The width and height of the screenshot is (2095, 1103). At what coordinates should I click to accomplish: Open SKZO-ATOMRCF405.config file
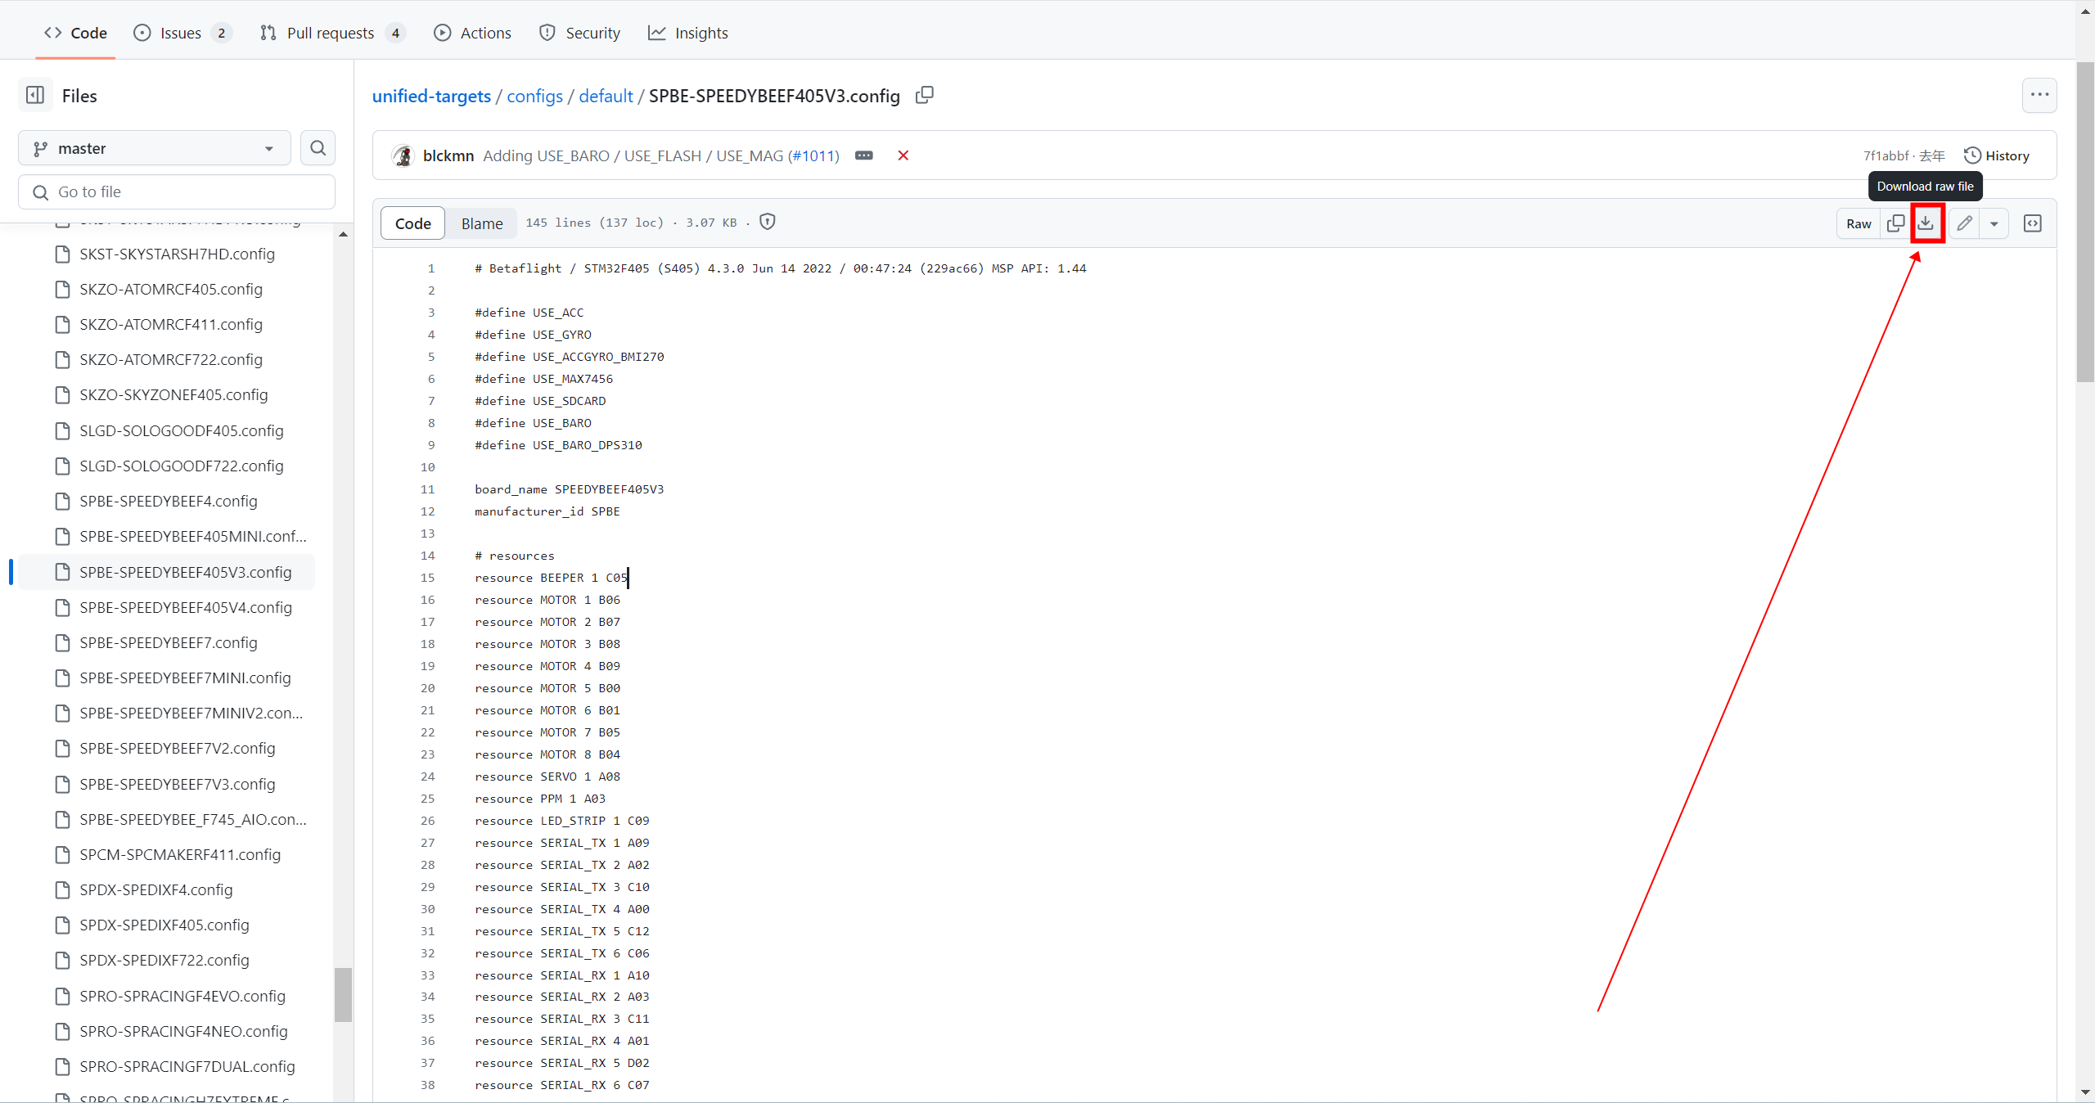171,289
